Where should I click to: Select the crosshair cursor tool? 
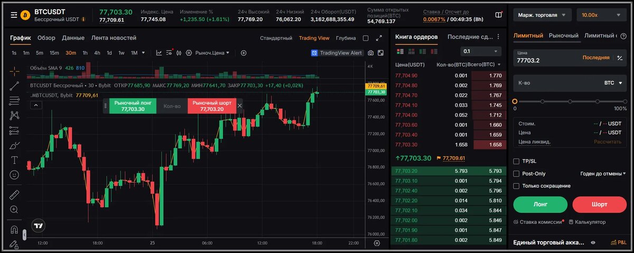14,70
